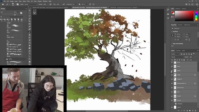Click the Home icon in options bar
The width and height of the screenshot is (199, 112).
(x=3, y=4)
